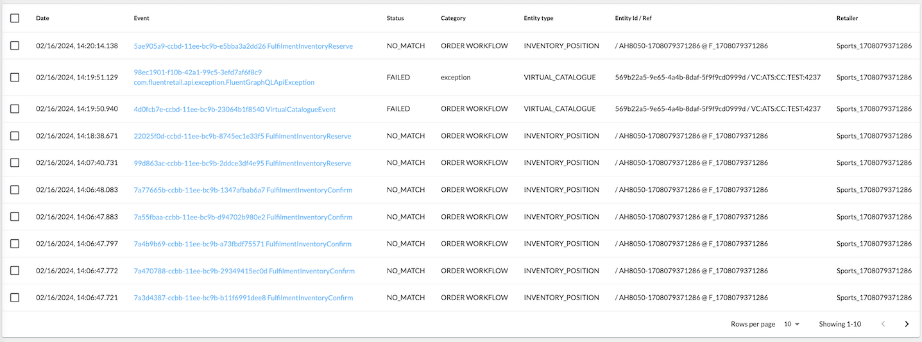Click the previous page arrow
Screen dimensions: 922x342
coord(883,324)
